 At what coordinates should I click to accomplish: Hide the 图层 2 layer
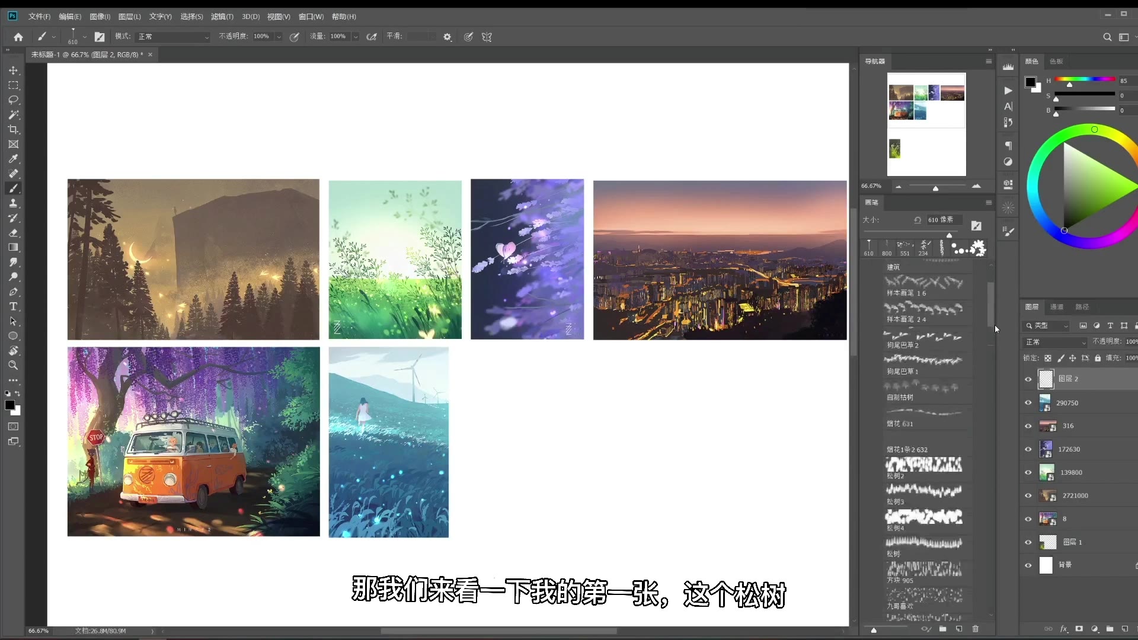1028,379
